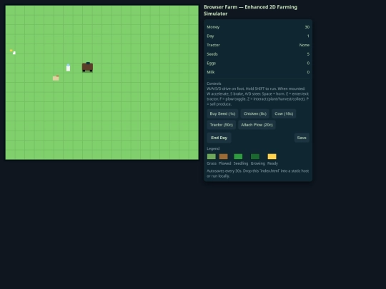The width and height of the screenshot is (386, 289).
Task: End the current day
Action: tap(219, 138)
